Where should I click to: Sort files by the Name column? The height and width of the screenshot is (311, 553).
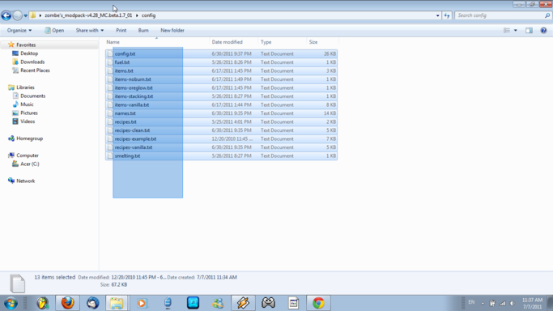click(x=113, y=42)
